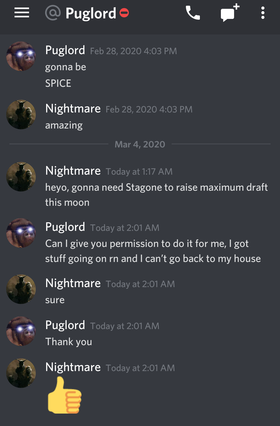The width and height of the screenshot is (280, 426).
Task: Tap the 'Today at 1:17 AM' timestamp
Action: 139,172
